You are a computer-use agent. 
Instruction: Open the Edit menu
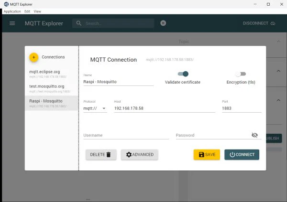tap(27, 11)
